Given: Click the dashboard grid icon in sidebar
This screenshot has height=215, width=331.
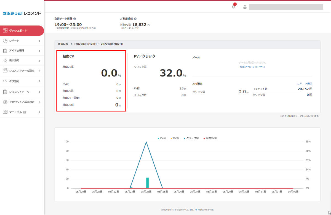Looking at the screenshot, I should [5, 31].
